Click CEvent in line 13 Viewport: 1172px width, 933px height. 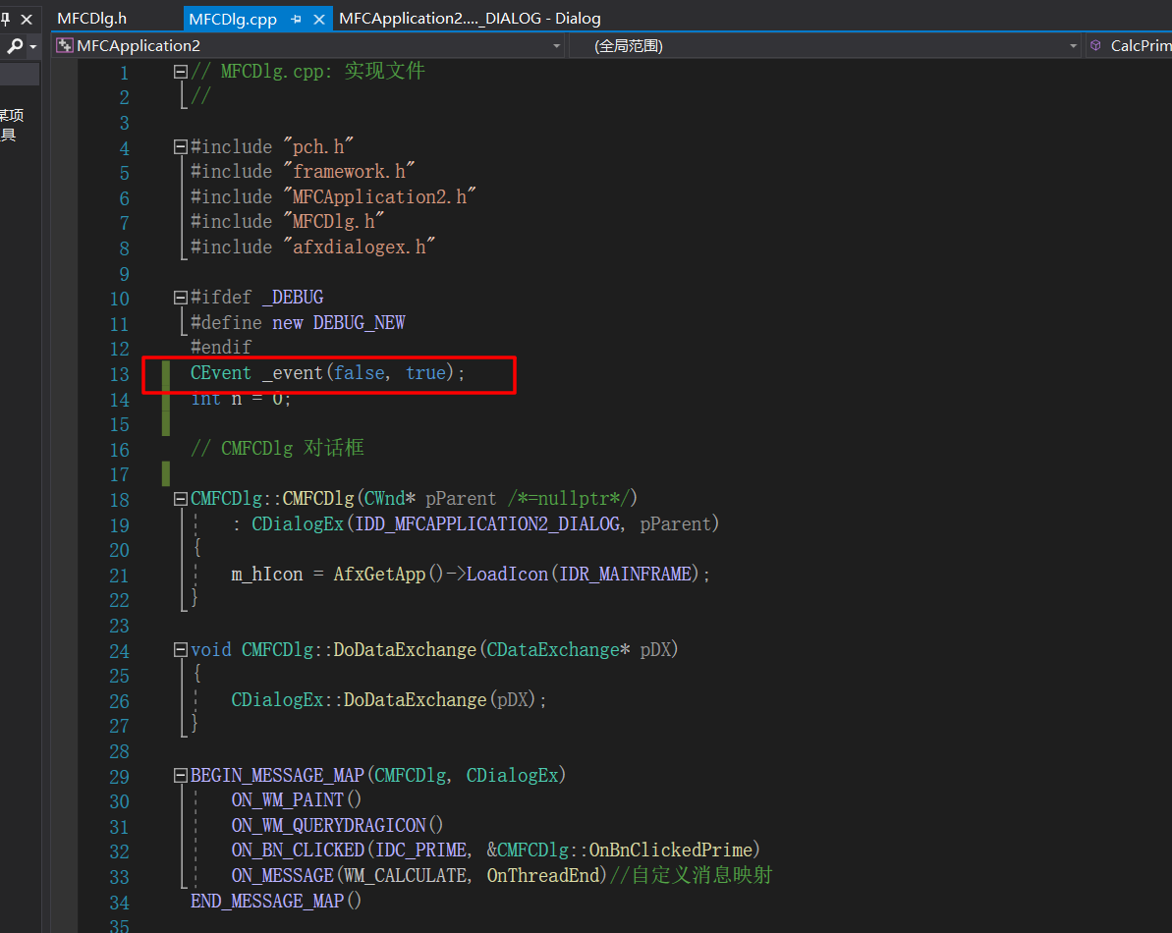pos(220,373)
